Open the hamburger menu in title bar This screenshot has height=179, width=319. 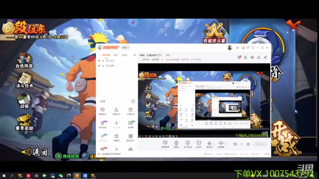(x=253, y=48)
